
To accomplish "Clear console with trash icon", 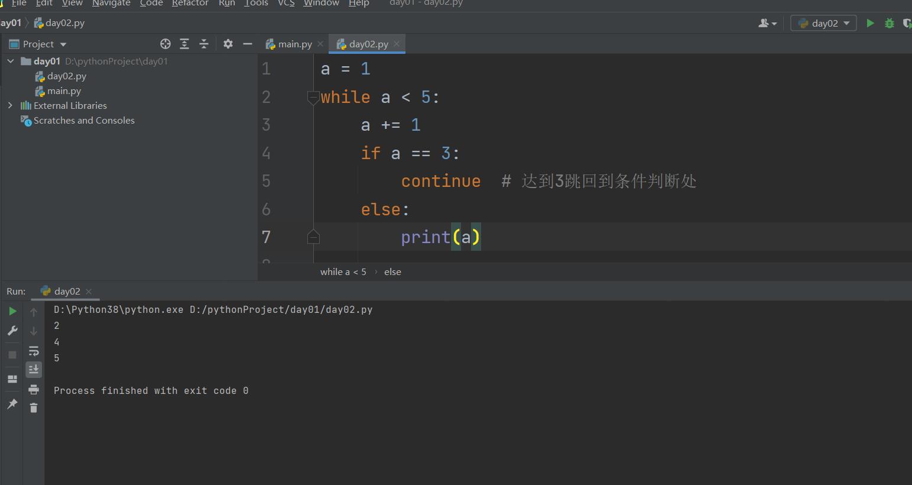I will pos(34,408).
